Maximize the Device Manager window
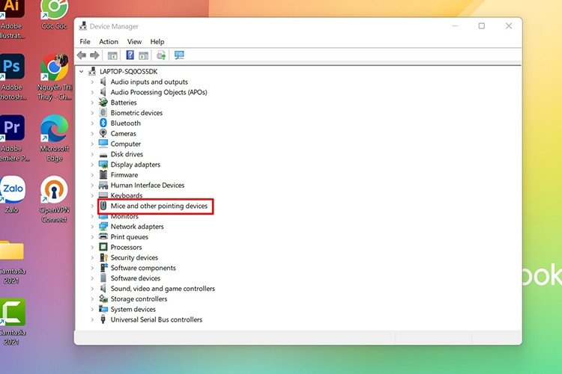562x374 pixels. pyautogui.click(x=482, y=25)
